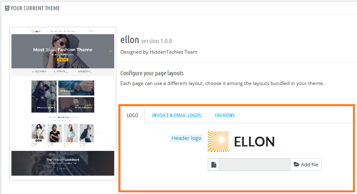
Task: Open the Invoice & Email Logos tab
Action: [x=176, y=115]
